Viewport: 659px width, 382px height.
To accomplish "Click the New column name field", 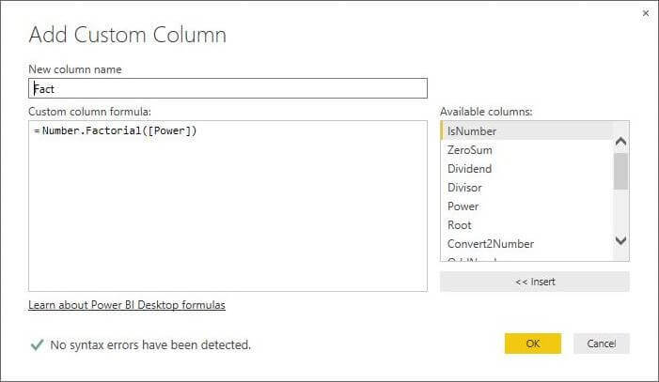I will tap(228, 88).
